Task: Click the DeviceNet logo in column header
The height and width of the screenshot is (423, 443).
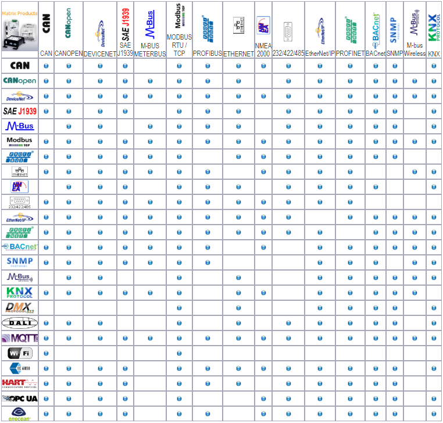Action: click(x=101, y=33)
